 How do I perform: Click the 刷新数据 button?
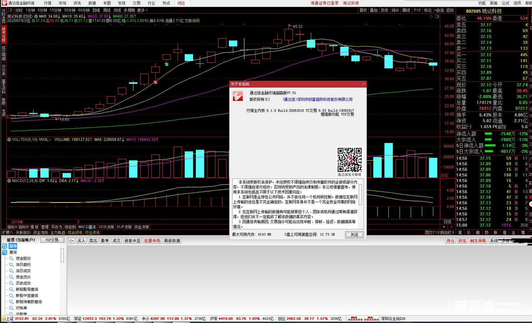[172, 241]
